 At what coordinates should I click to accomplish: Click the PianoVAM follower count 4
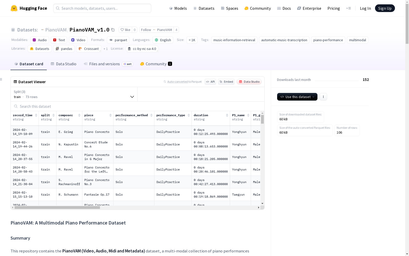click(x=176, y=30)
